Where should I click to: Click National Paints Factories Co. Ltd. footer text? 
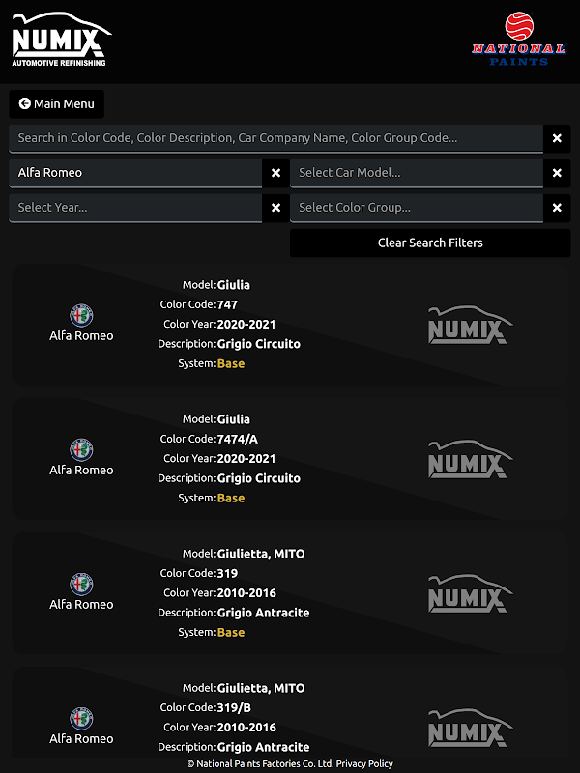(x=260, y=764)
